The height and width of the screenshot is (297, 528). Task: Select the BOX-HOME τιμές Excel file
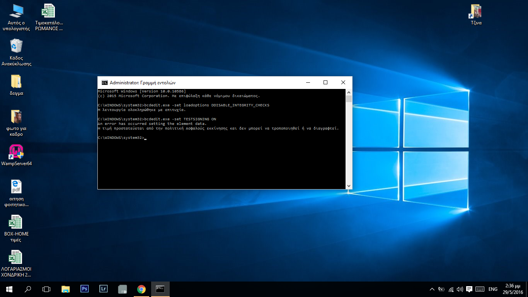click(16, 222)
